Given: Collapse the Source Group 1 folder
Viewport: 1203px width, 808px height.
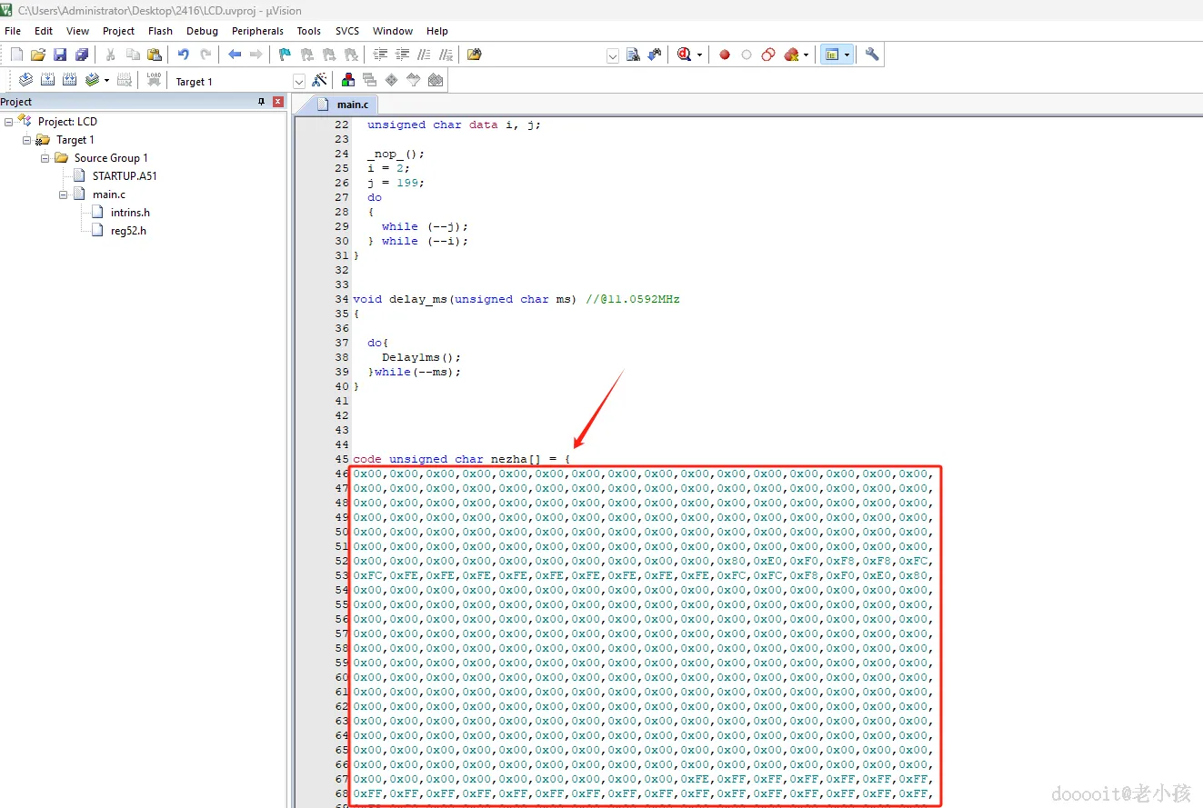Looking at the screenshot, I should coord(45,158).
